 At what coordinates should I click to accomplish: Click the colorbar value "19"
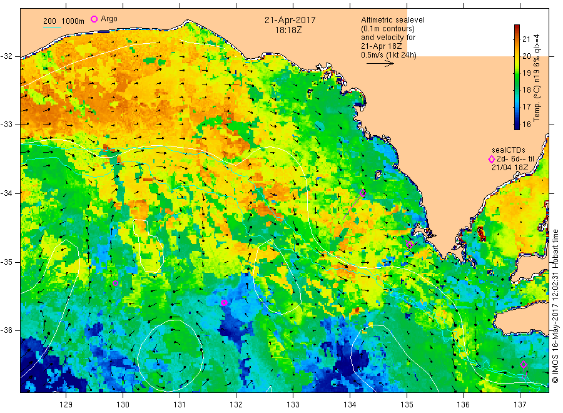point(526,73)
